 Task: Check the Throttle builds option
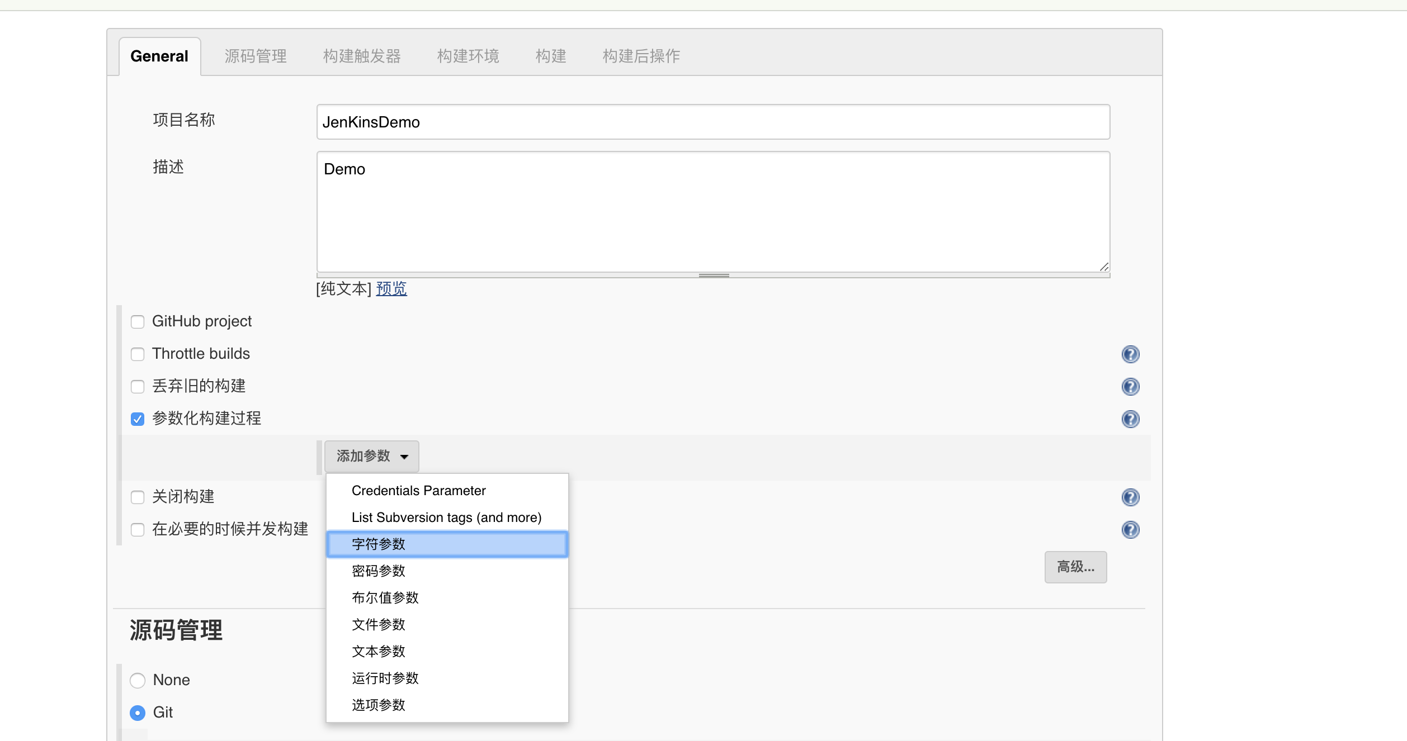coord(138,354)
